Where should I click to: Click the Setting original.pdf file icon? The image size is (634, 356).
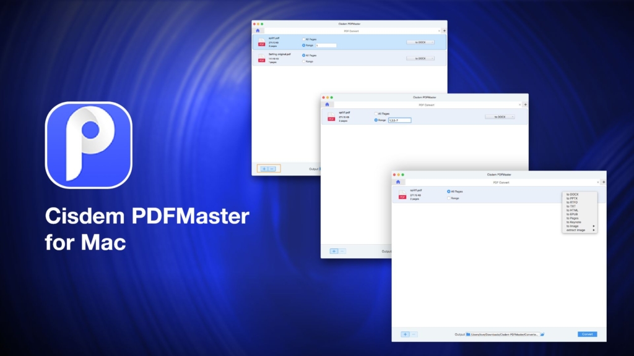[x=262, y=59]
